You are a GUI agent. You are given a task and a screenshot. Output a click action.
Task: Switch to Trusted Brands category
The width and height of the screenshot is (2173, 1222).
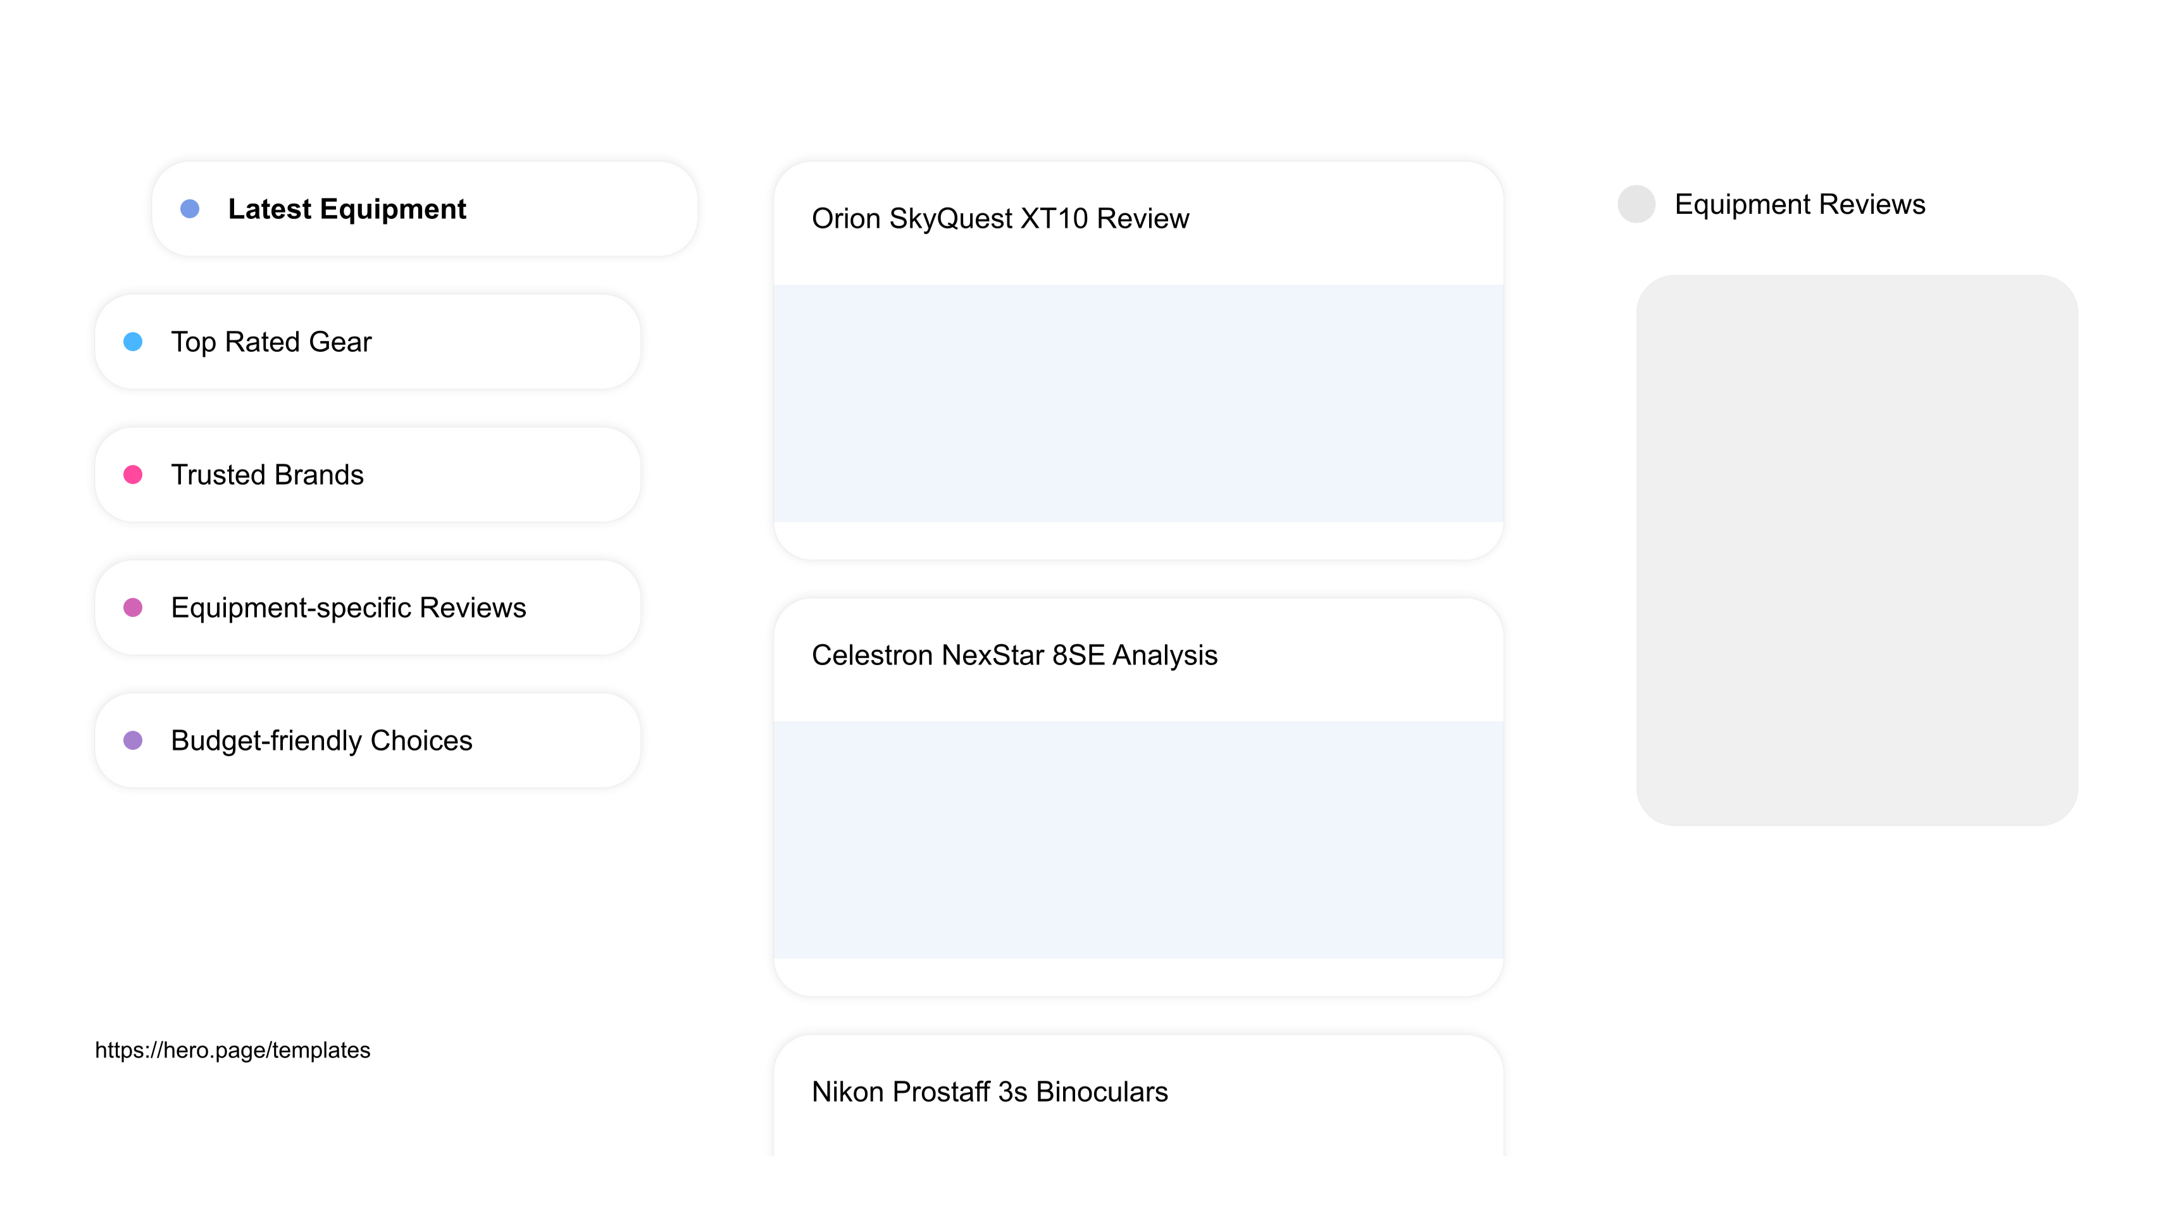click(368, 474)
